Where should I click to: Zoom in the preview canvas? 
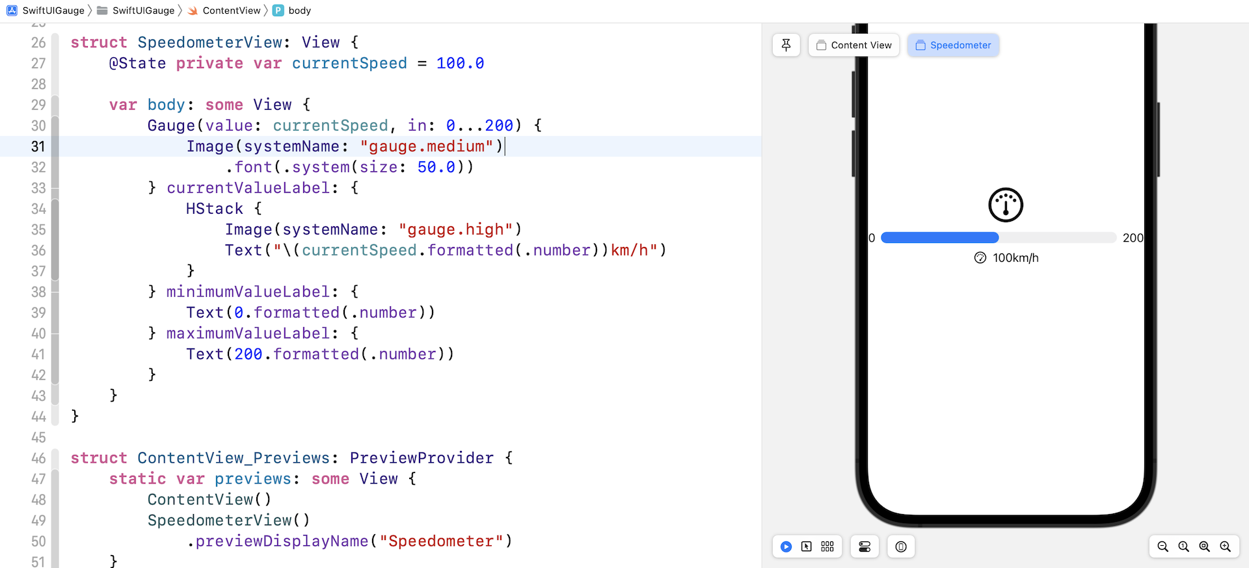tap(1226, 547)
